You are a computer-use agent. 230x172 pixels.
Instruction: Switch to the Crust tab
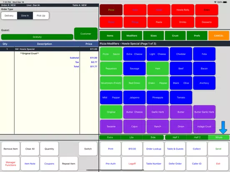click(175, 36)
